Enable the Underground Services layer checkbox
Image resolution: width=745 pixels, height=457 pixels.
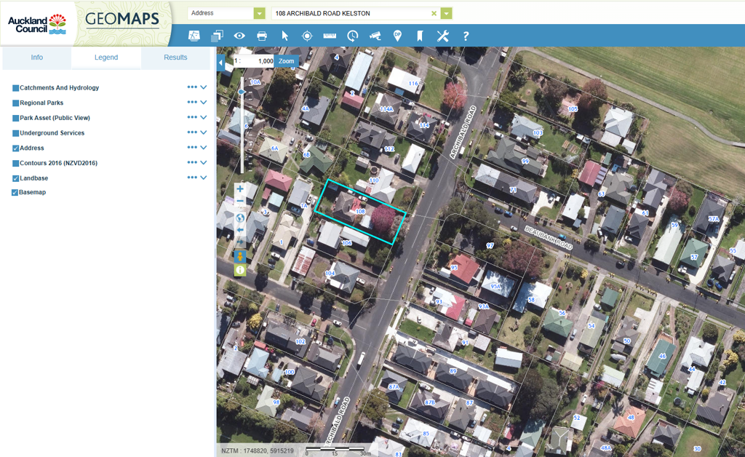tap(15, 133)
